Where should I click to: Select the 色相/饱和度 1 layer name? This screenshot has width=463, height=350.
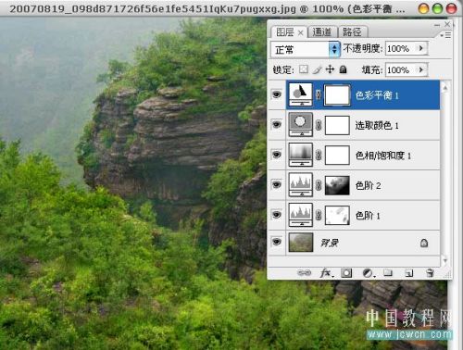click(383, 156)
